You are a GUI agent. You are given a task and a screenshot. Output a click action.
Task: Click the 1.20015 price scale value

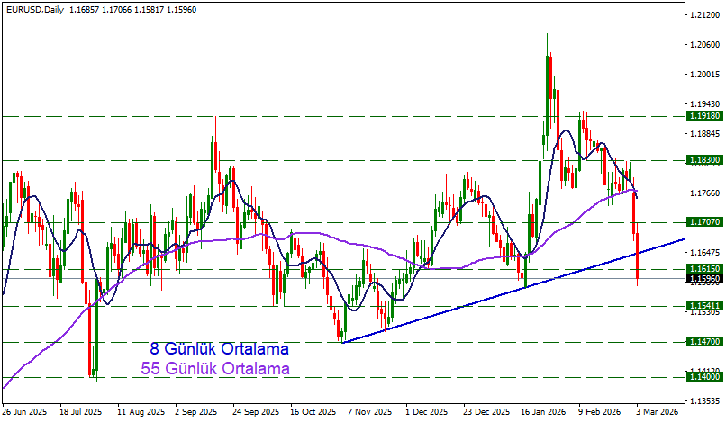(702, 75)
